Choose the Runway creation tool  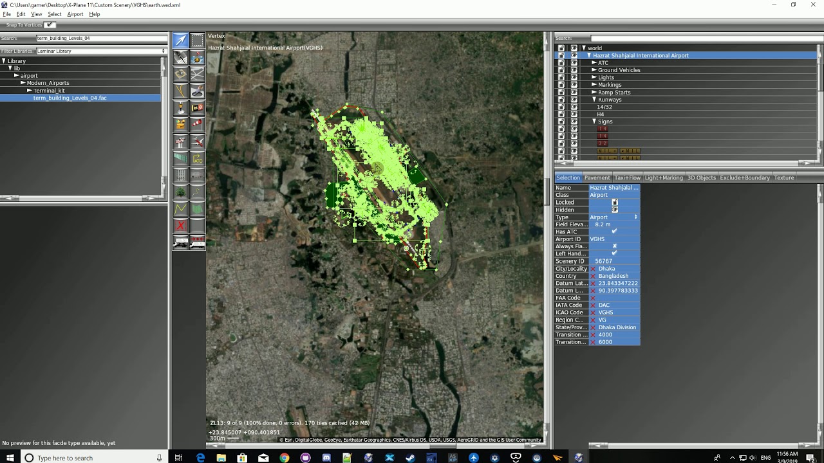pyautogui.click(x=180, y=57)
